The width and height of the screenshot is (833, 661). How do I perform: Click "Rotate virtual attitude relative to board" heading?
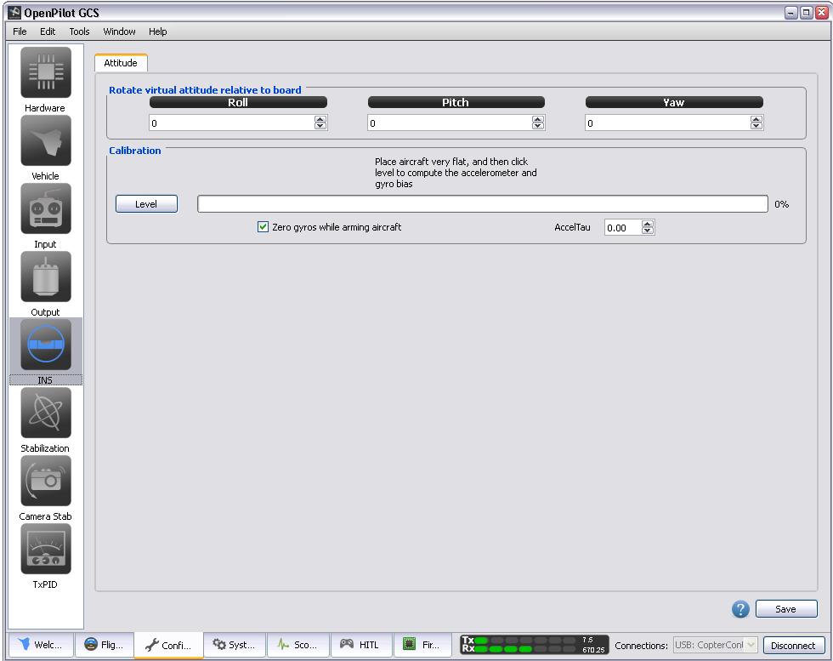coord(205,90)
